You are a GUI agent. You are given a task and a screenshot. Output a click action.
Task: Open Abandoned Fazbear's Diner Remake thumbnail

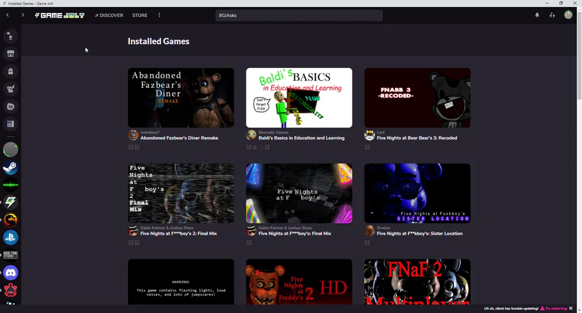(181, 98)
